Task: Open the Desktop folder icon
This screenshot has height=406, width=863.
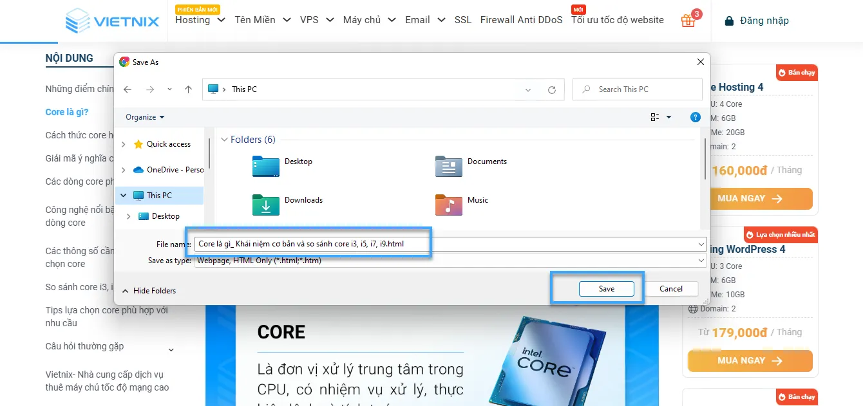Action: [x=265, y=166]
